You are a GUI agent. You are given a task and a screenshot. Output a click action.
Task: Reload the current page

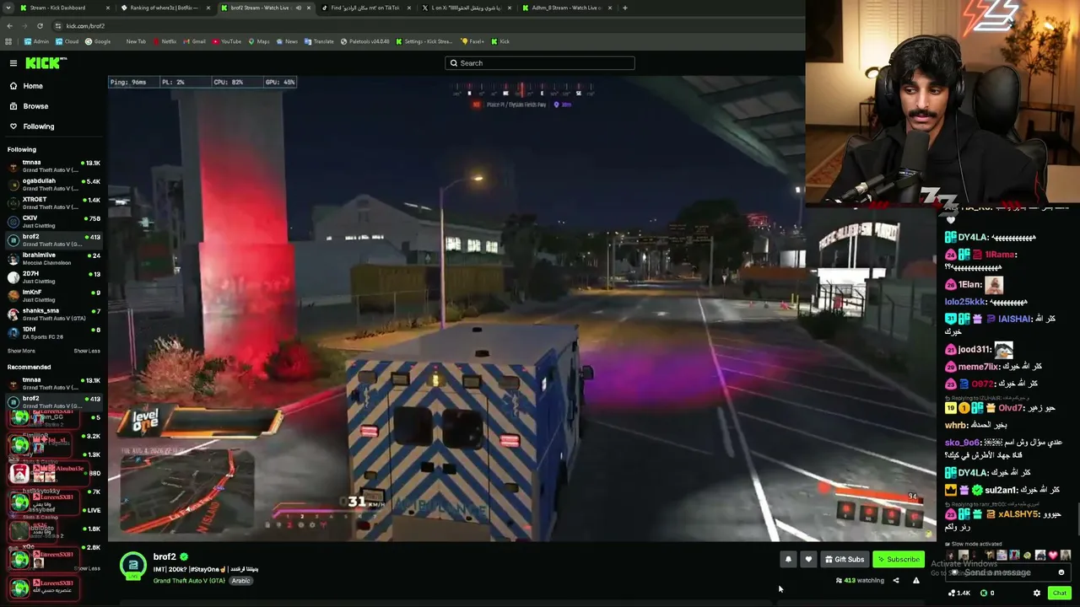coord(40,26)
